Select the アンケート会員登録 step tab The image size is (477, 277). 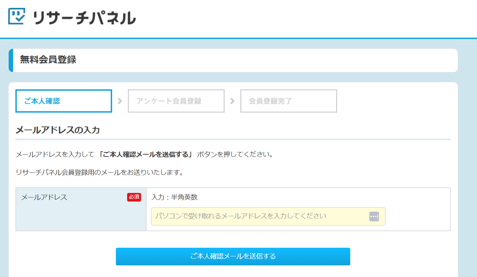pos(176,101)
